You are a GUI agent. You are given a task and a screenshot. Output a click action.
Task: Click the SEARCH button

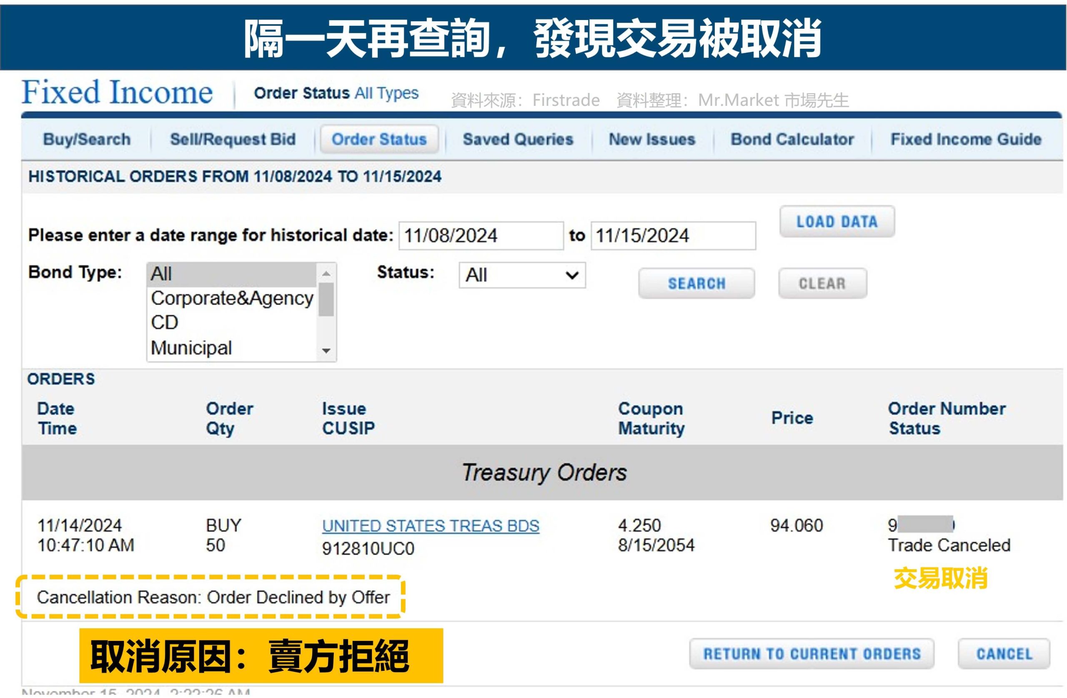point(697,283)
